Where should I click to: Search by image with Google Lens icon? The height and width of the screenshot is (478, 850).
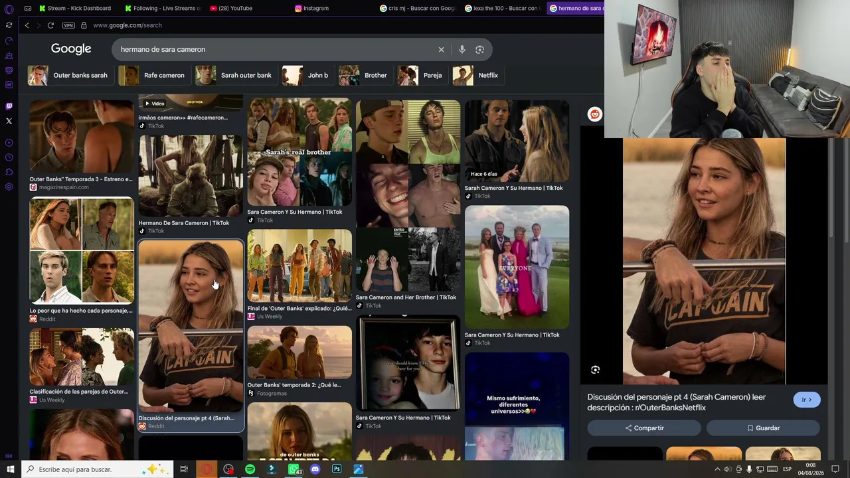pos(479,49)
